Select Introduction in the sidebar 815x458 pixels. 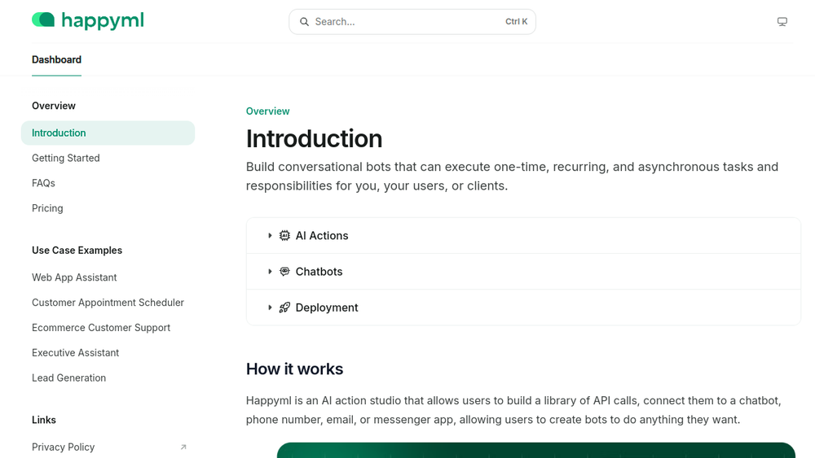pyautogui.click(x=108, y=133)
